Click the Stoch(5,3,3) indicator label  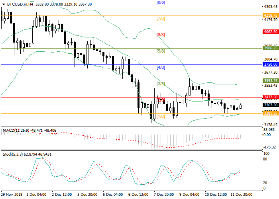pos(13,154)
